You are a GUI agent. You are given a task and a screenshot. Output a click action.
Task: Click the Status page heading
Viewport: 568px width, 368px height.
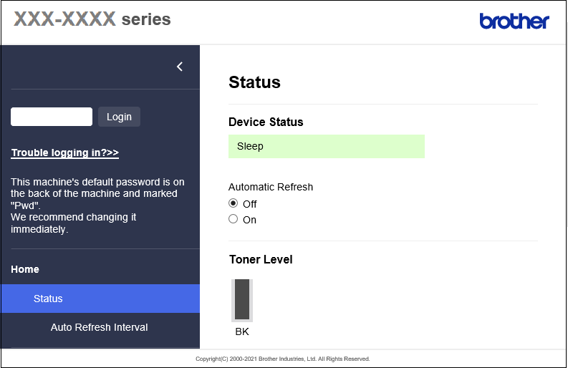[x=254, y=82]
